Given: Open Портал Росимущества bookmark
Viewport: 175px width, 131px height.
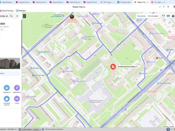Looking at the screenshot, I should click(x=7, y=11).
